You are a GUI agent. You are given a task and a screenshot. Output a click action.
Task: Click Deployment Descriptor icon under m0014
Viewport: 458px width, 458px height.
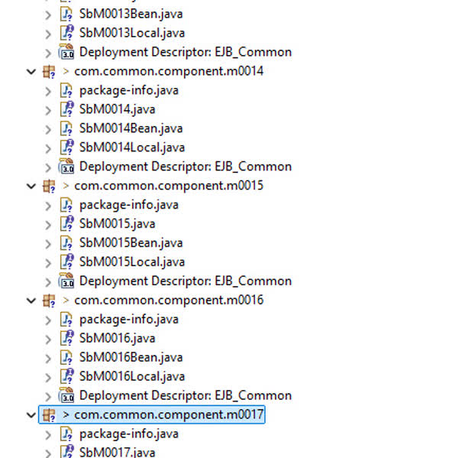[66, 167]
